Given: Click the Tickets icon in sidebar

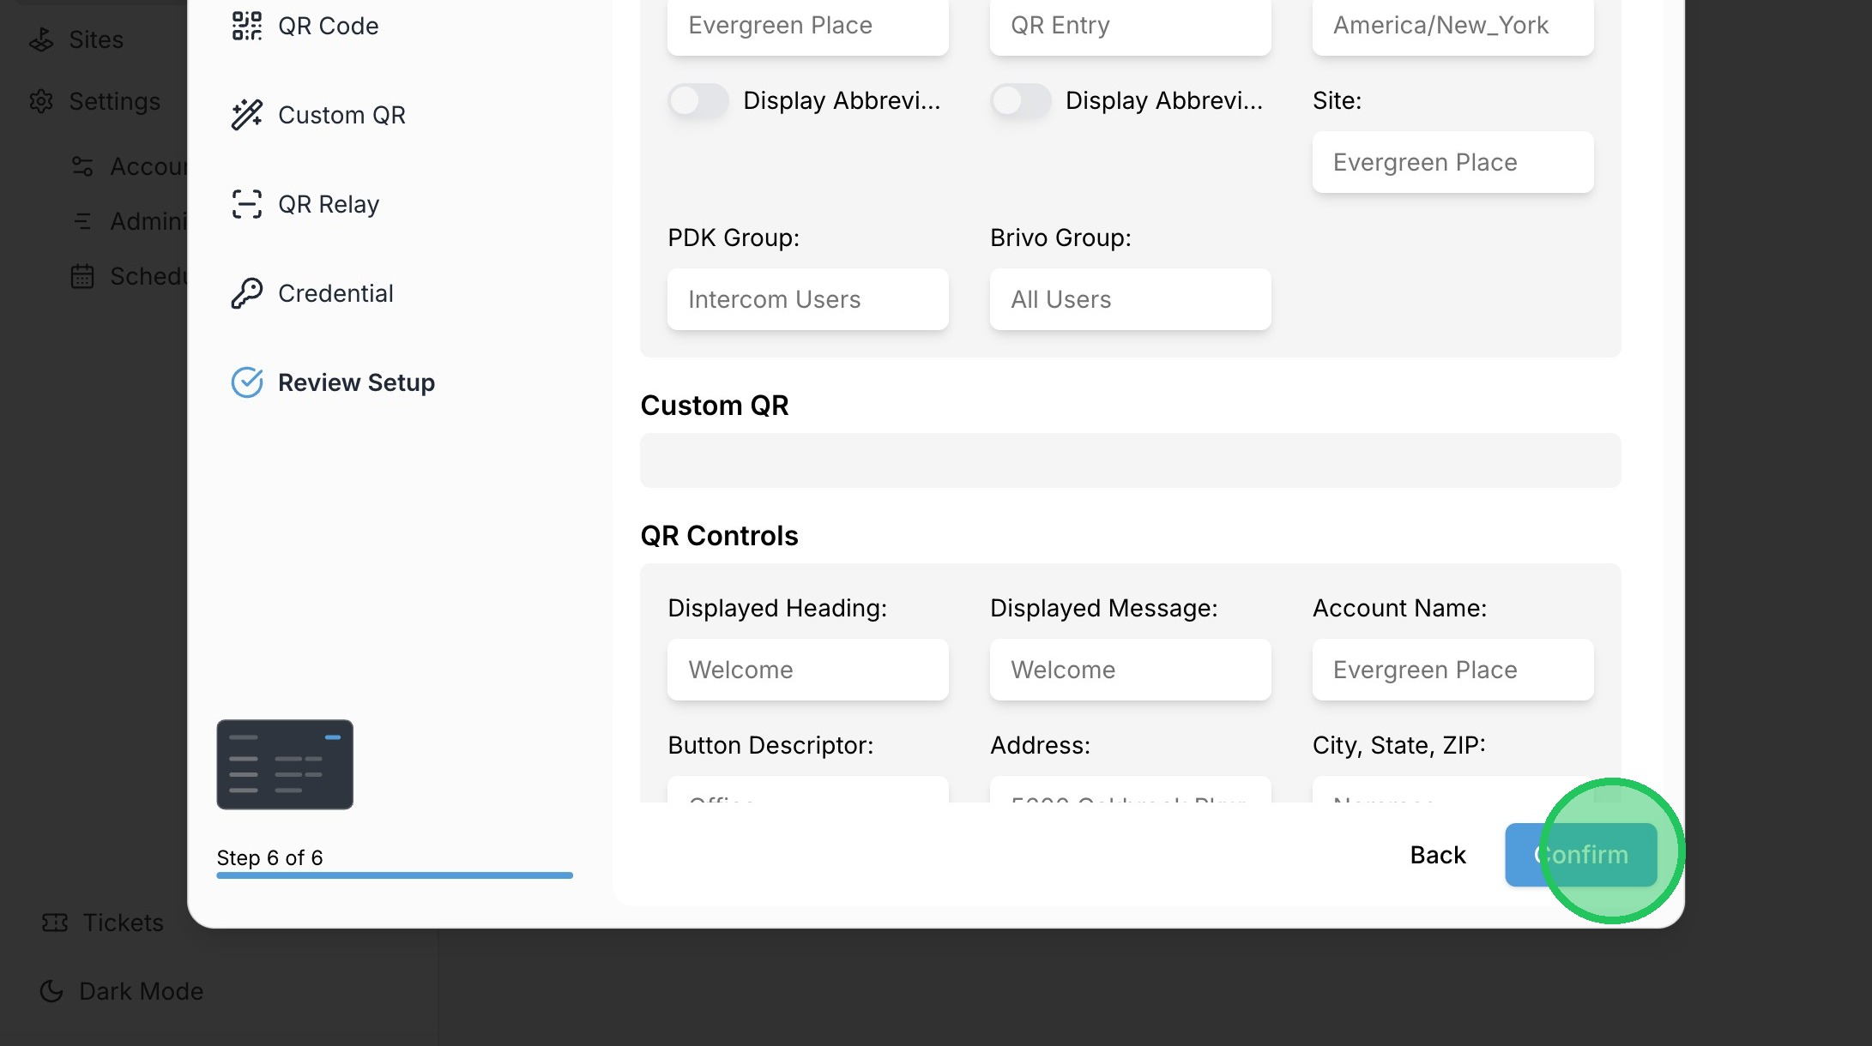Looking at the screenshot, I should 55,923.
